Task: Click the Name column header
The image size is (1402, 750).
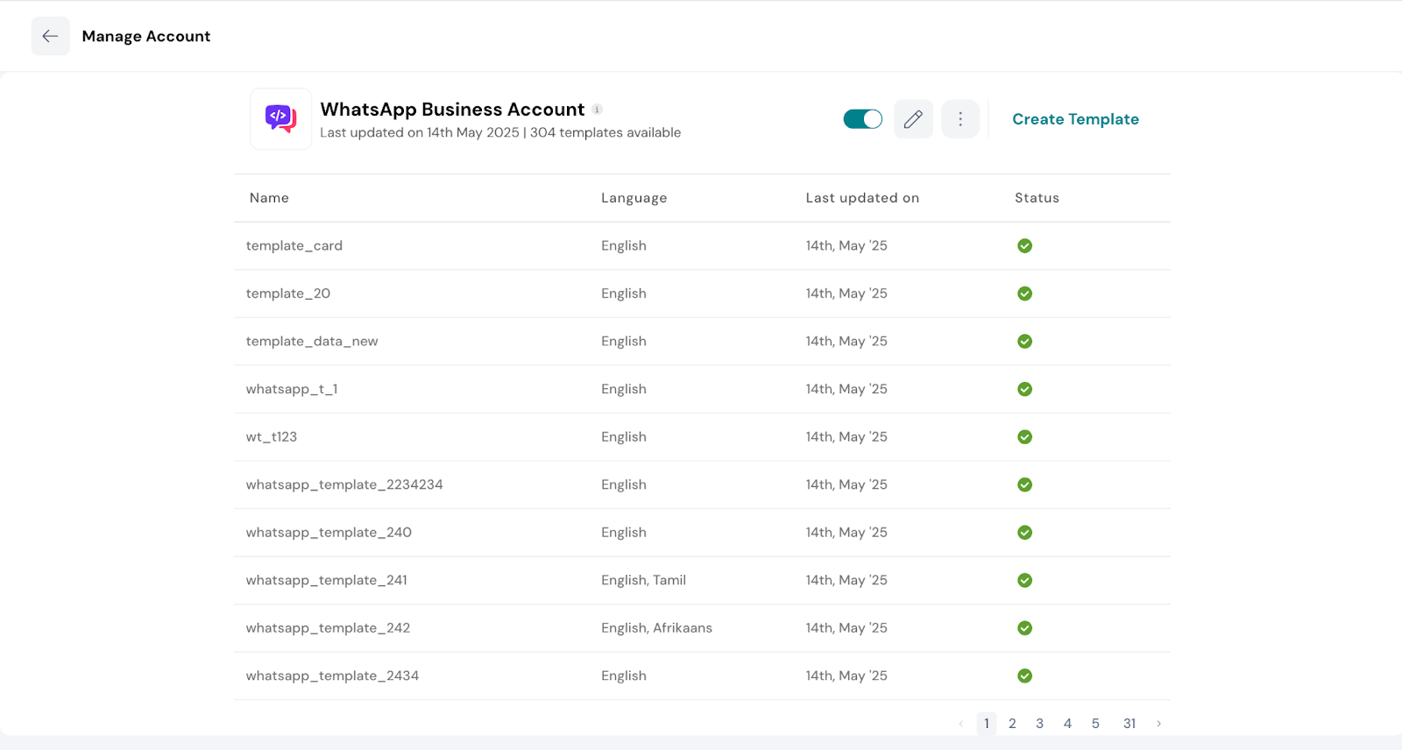Action: tap(269, 198)
